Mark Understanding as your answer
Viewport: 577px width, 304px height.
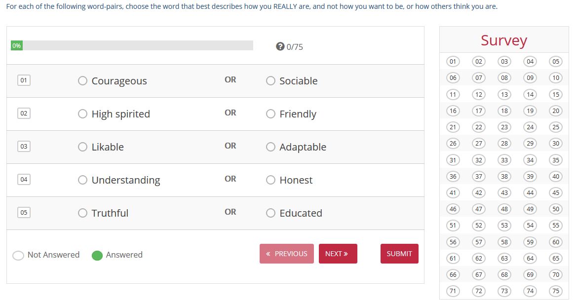[x=83, y=180]
